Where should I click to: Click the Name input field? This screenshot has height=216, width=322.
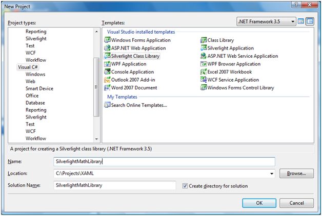[164, 161]
